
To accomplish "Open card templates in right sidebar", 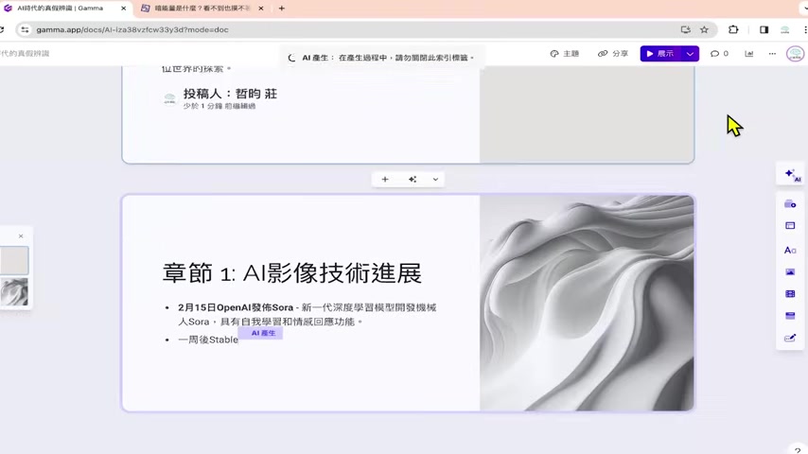I will point(790,204).
